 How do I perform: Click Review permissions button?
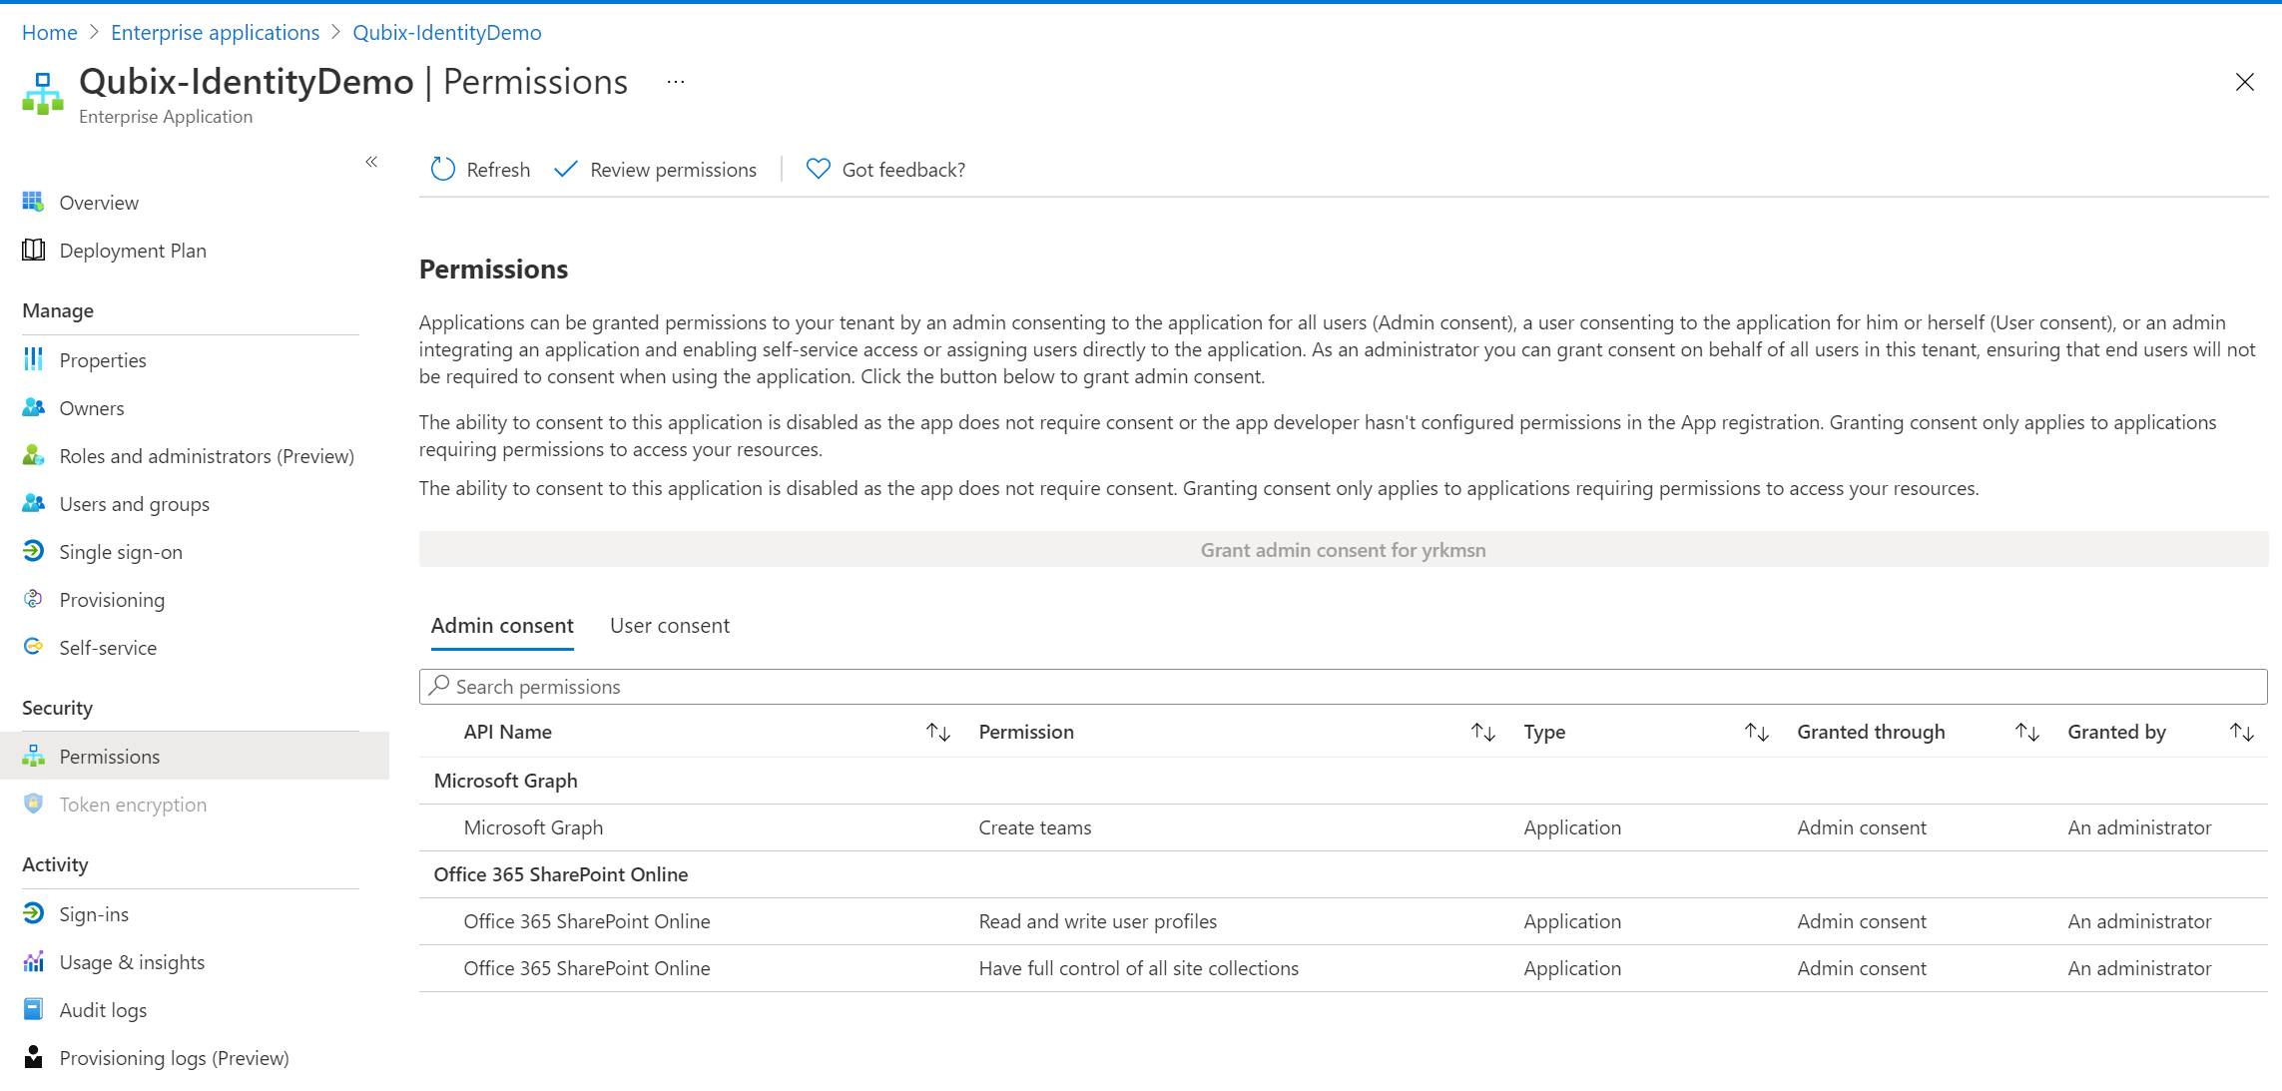pos(656,170)
